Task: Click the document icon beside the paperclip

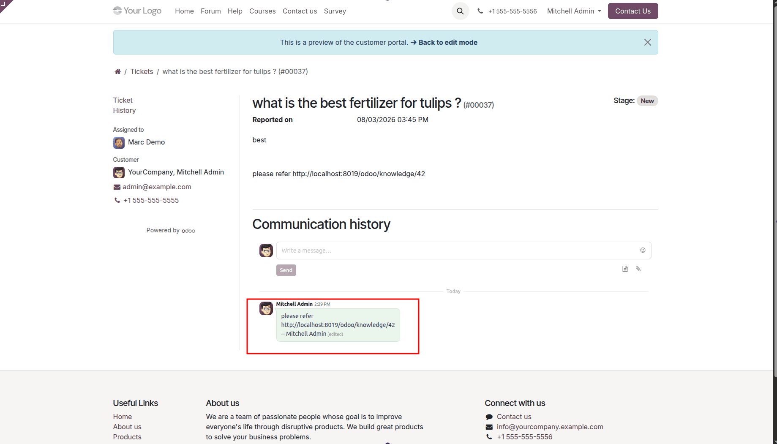Action: click(625, 269)
